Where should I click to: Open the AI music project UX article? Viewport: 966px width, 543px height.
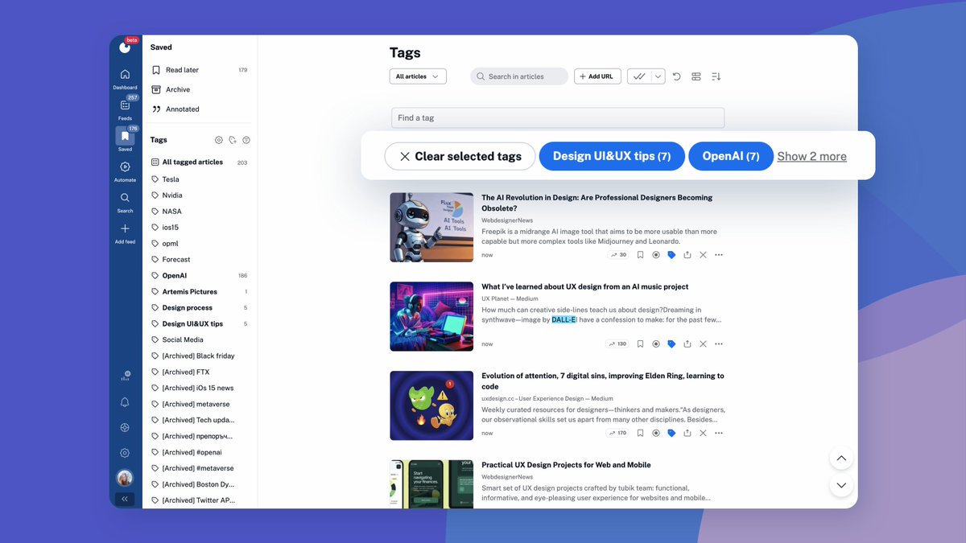click(x=585, y=286)
